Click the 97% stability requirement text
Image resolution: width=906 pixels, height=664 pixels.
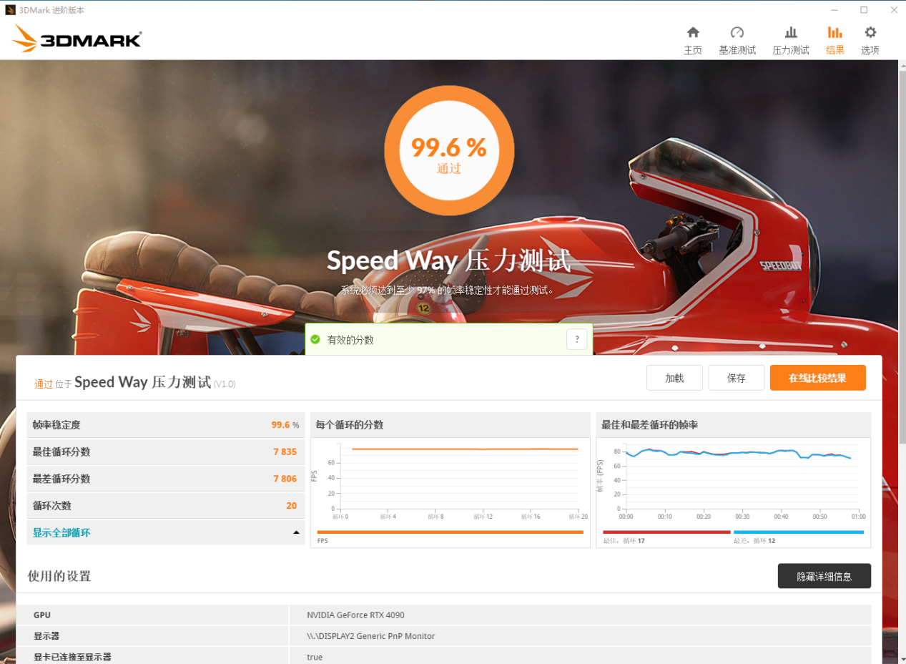click(x=448, y=290)
